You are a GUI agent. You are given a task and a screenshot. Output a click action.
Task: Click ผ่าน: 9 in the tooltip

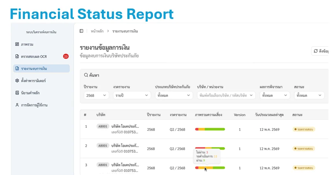click(x=201, y=161)
